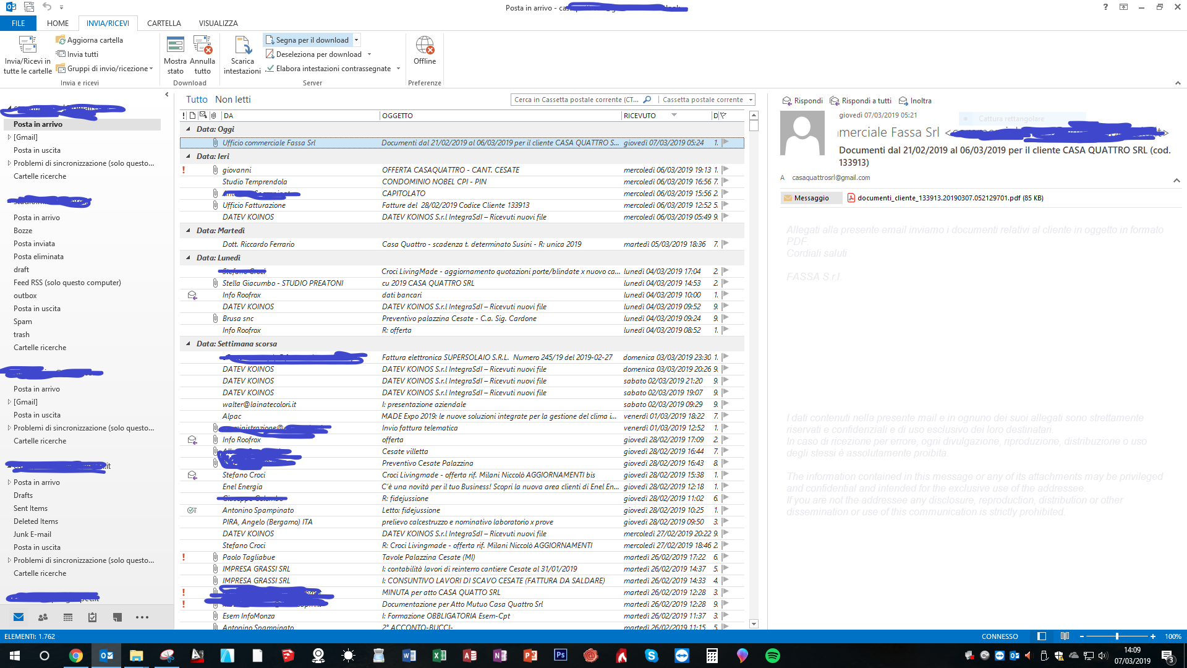Screen dimensions: 1187x668
Task: Click Deseleziona per download
Action: tap(313, 54)
